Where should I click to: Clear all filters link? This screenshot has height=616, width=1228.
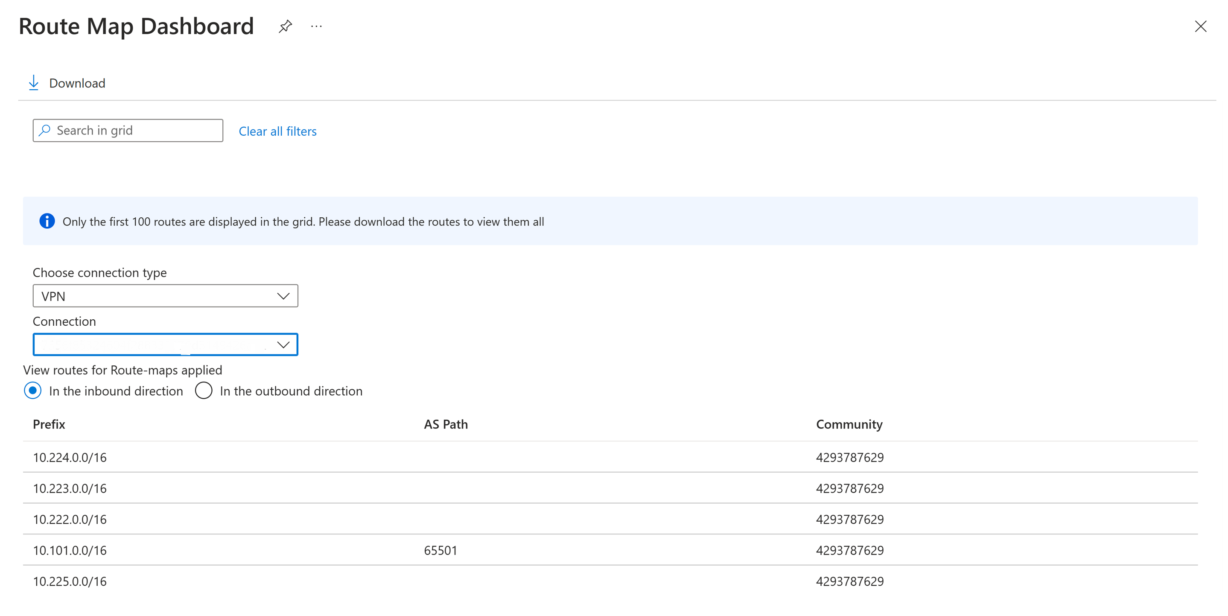(x=277, y=131)
